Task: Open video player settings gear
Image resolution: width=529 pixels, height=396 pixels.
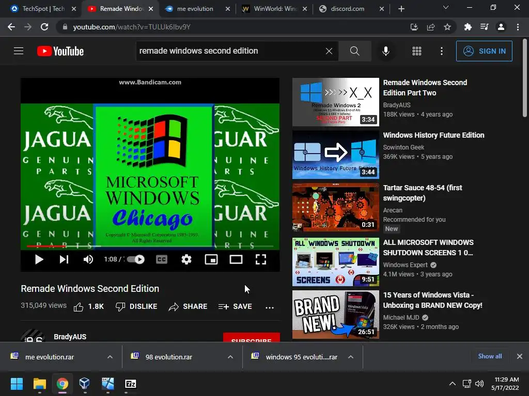Action: coord(186,259)
